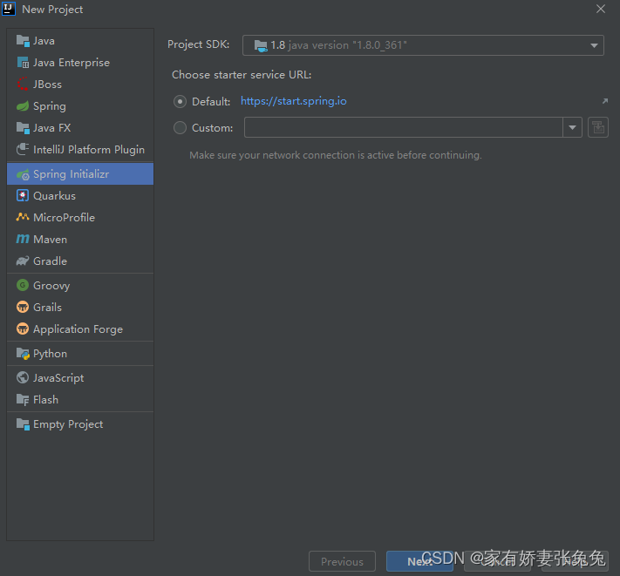Viewport: 620px width, 576px height.
Task: Click the orange Grails icon
Action: [x=23, y=307]
